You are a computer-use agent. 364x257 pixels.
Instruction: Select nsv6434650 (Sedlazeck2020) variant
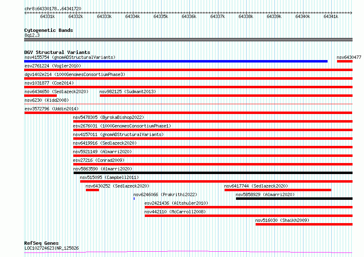pyautogui.click(x=56, y=92)
